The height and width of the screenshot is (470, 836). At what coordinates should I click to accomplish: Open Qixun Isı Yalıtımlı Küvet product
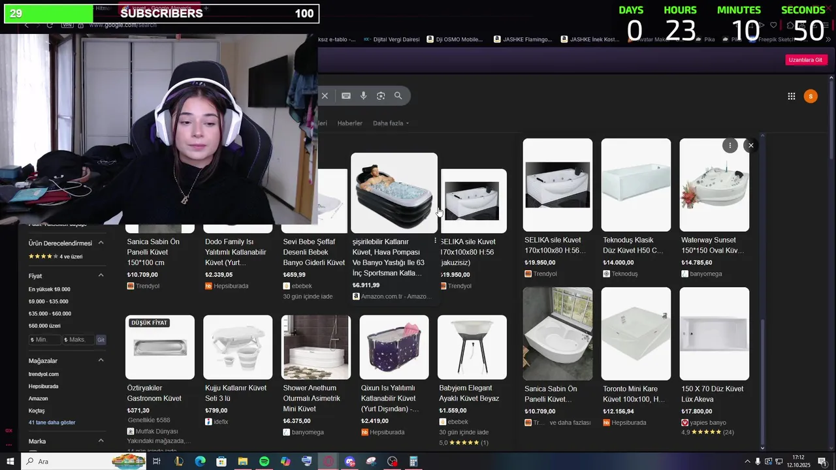click(394, 347)
